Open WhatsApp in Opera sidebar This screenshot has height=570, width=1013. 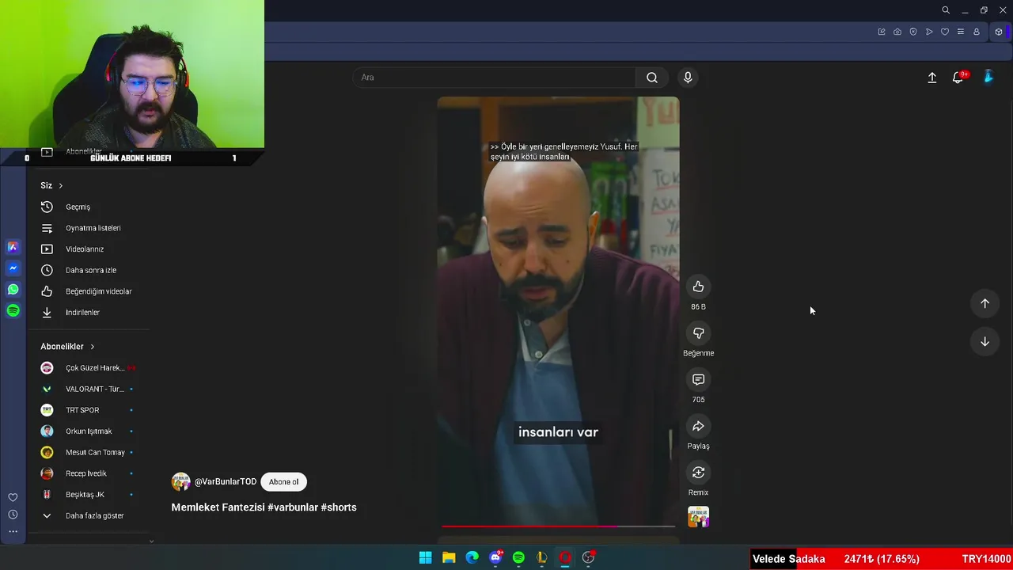tap(13, 290)
